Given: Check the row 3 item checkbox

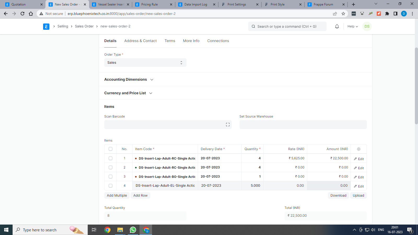Looking at the screenshot, I should [x=111, y=177].
